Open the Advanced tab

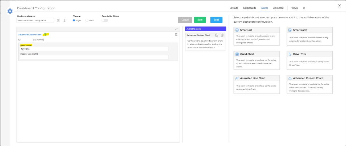(x=278, y=8)
